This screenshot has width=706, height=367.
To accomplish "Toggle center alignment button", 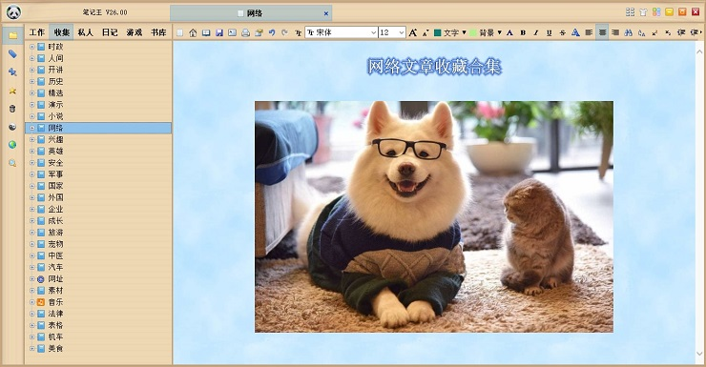I will coord(602,32).
